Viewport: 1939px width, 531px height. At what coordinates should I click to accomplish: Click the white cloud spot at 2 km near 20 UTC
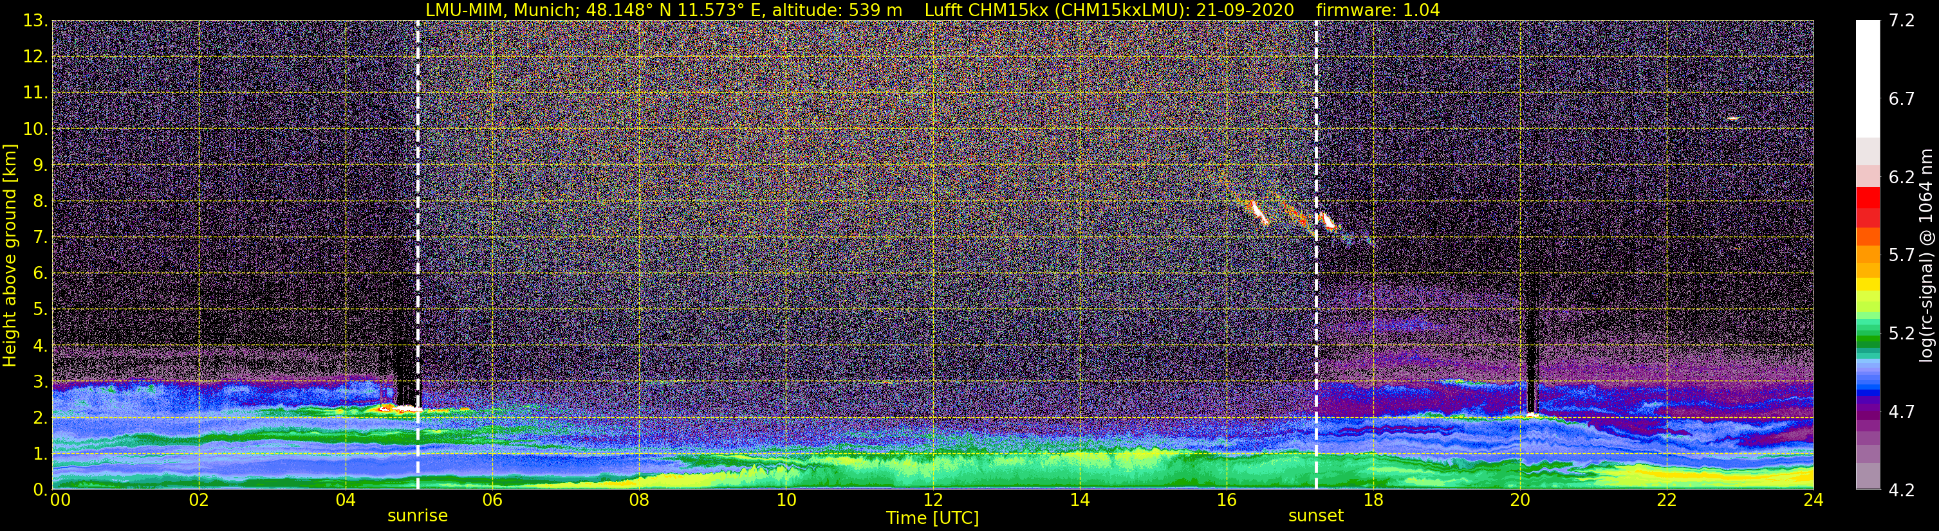click(1532, 415)
